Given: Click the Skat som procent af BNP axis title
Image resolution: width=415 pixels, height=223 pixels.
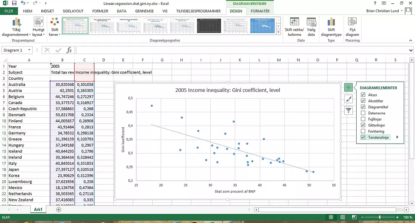Looking at the screenshot, I should tap(235, 191).
